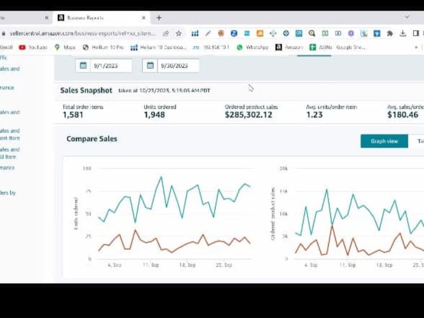
Task: Click the $180.46 average sales value
Action: [x=403, y=115]
